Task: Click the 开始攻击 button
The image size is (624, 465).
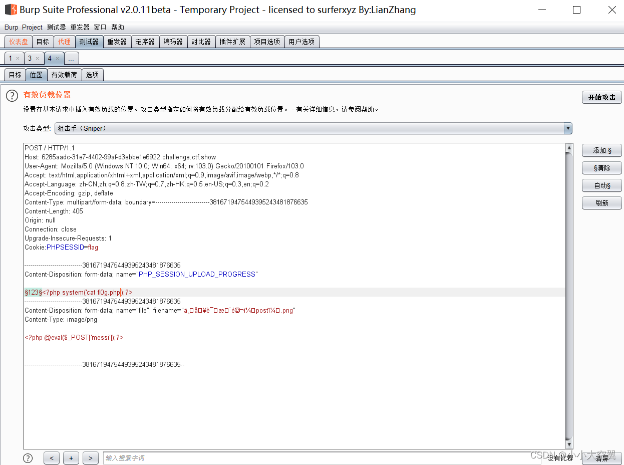Action: click(602, 97)
